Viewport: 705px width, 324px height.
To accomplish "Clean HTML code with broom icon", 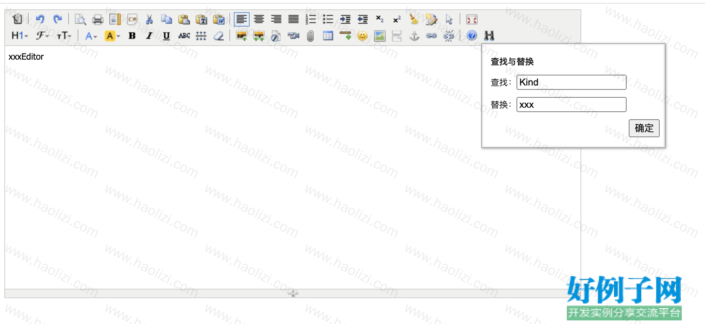I will pos(414,19).
